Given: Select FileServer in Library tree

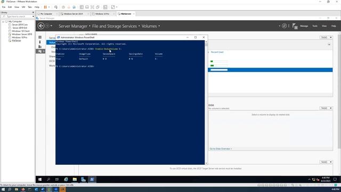Looking at the screenshot, I should pyautogui.click(x=17, y=41).
